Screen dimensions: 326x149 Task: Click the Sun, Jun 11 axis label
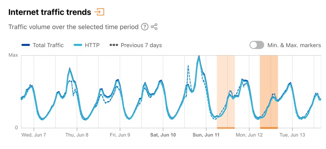pyautogui.click(x=206, y=135)
